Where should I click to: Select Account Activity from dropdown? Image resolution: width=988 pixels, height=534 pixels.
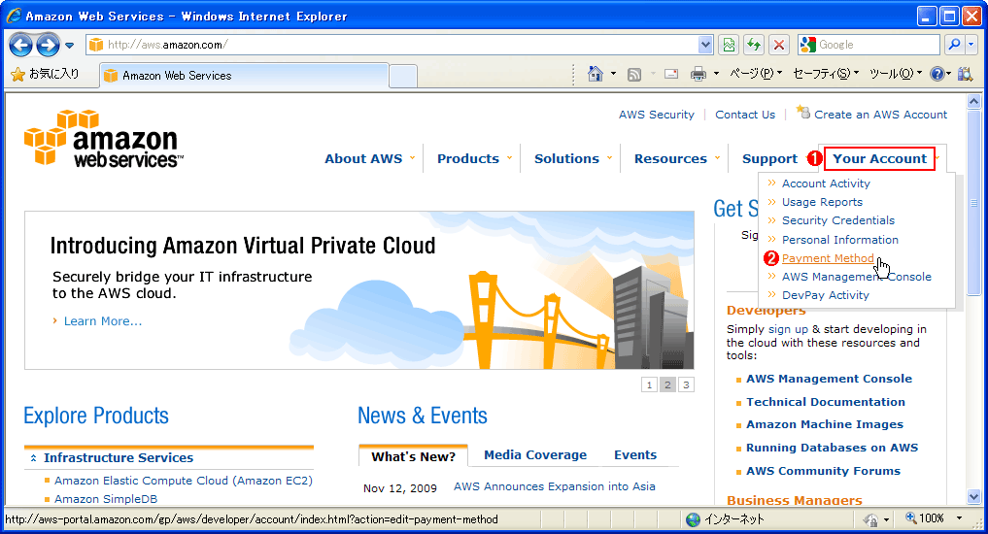pos(826,184)
